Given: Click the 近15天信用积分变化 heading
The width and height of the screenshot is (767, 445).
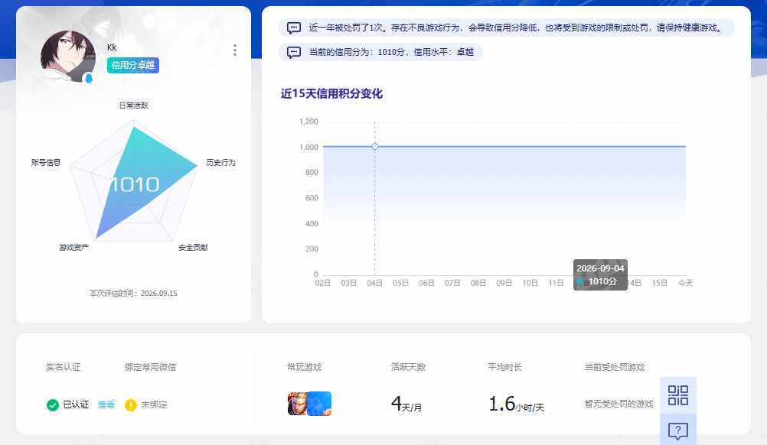Looking at the screenshot, I should (331, 94).
